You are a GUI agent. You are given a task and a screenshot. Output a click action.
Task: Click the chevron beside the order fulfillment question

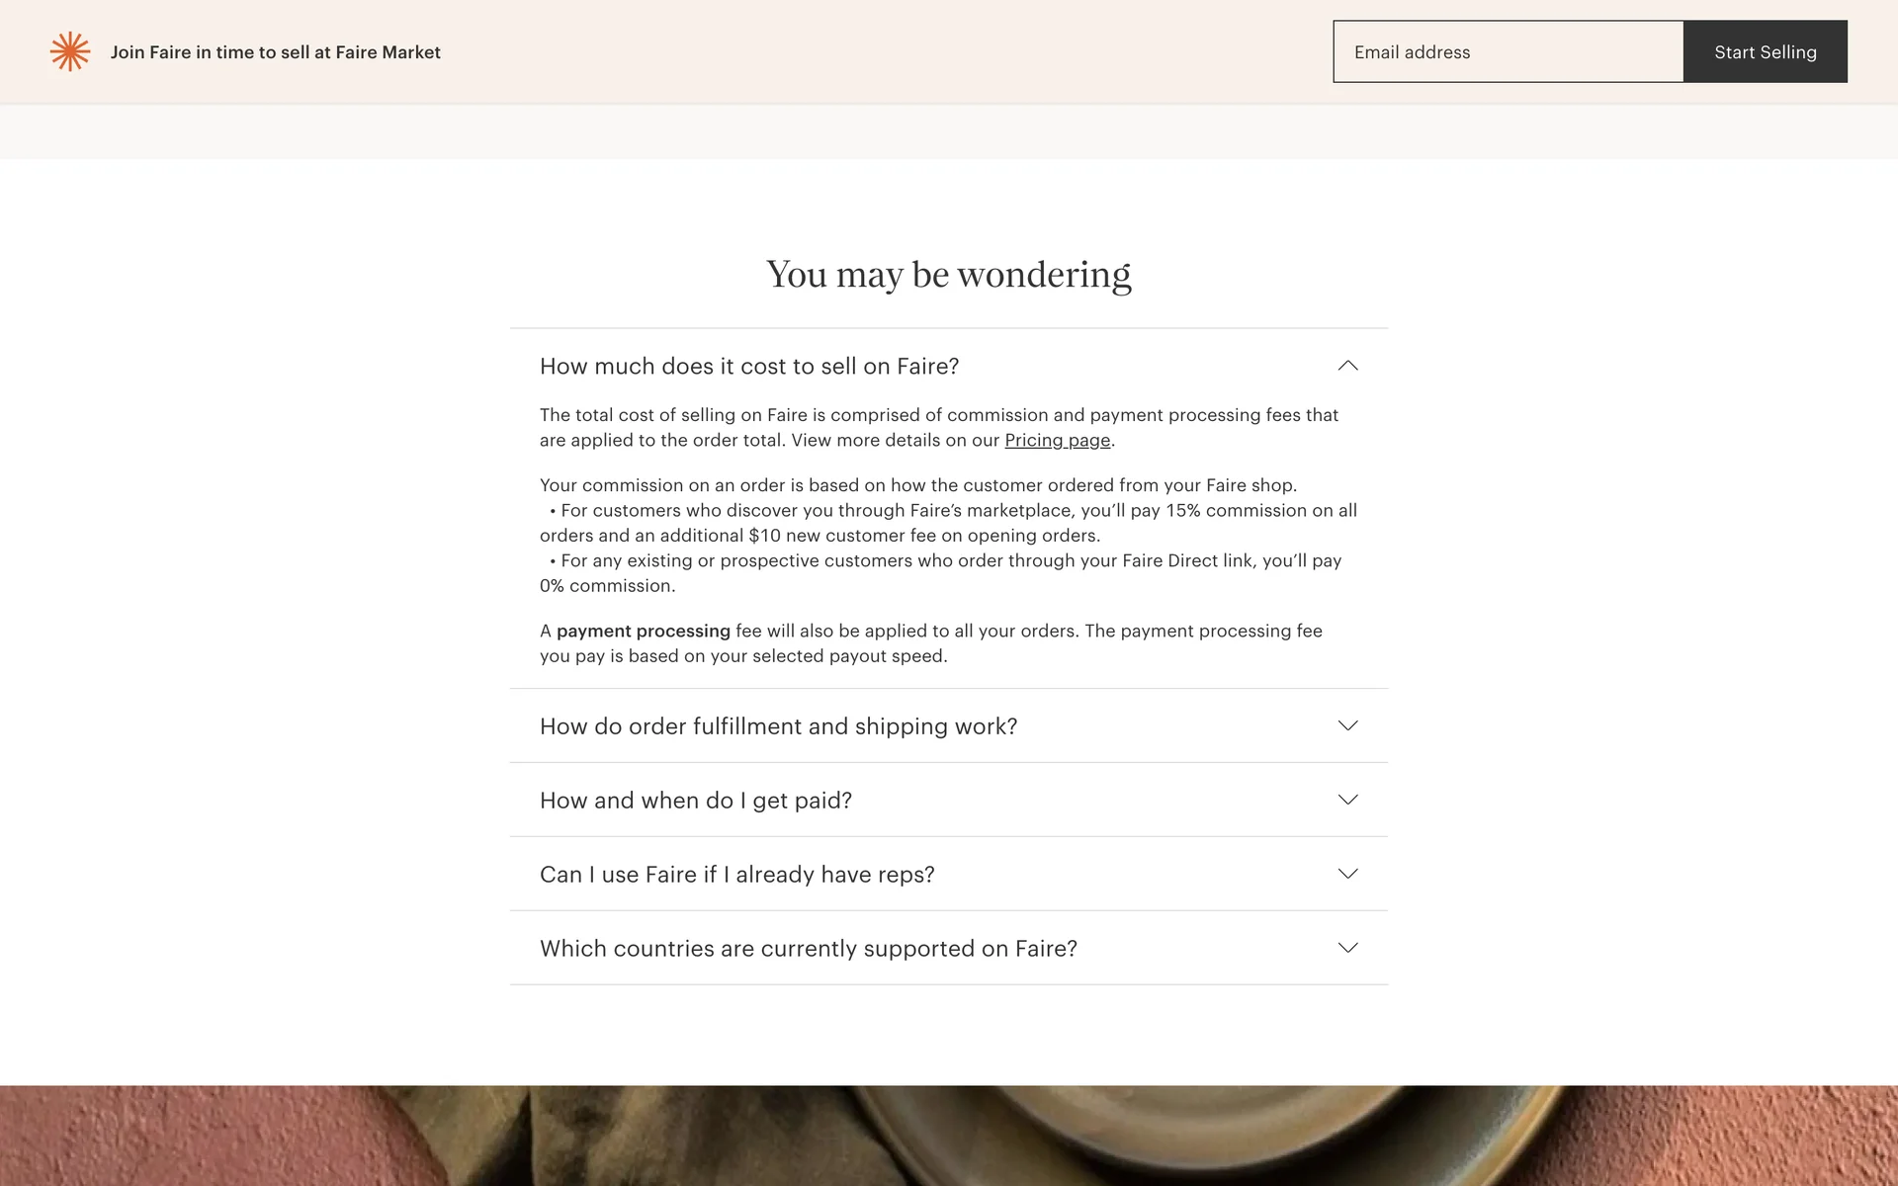[x=1347, y=725]
